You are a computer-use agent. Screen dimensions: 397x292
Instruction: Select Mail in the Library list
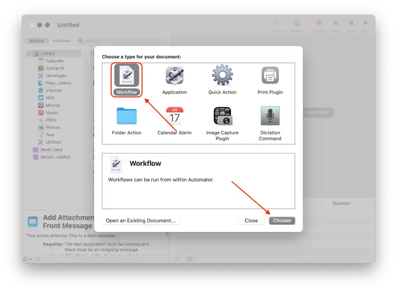[x=50, y=98]
